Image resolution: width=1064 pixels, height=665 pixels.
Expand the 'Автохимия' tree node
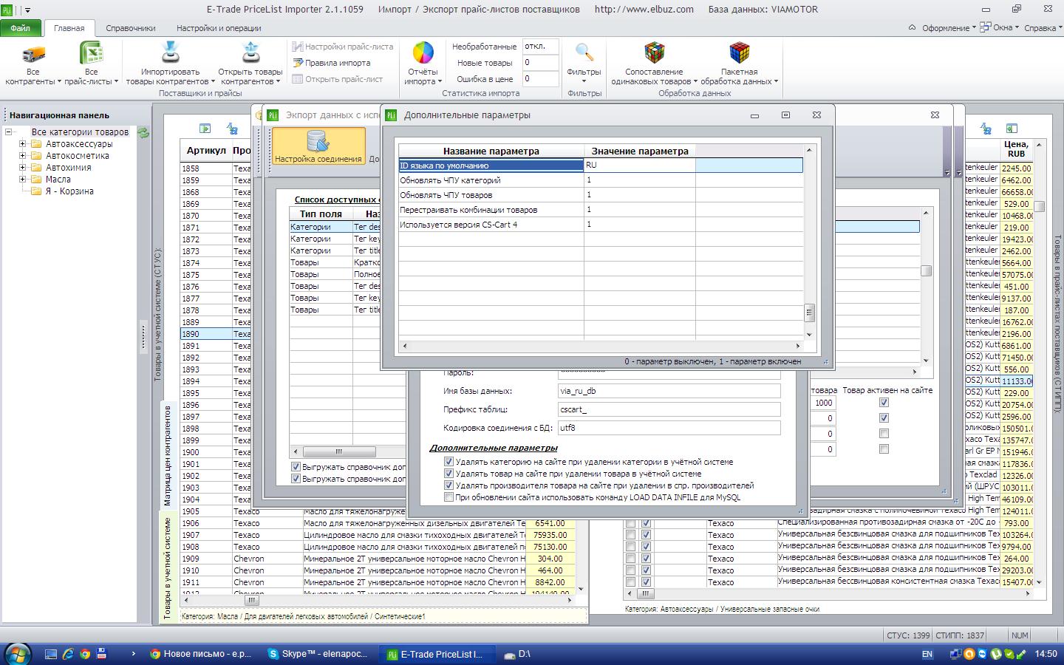pos(22,168)
